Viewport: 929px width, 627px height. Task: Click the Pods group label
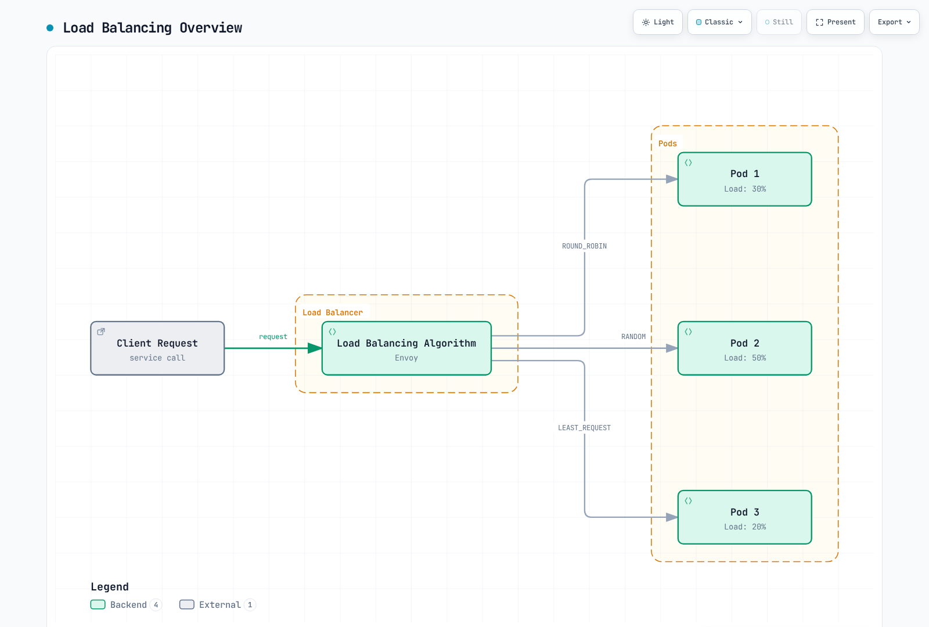coord(668,143)
